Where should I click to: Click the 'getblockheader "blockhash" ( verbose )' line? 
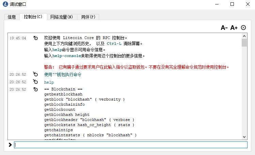89,120
